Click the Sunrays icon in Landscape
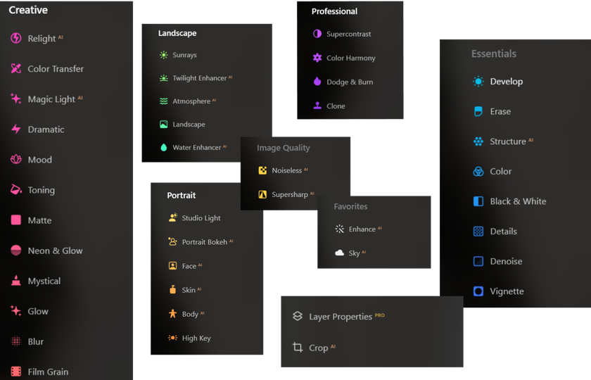This screenshot has width=591, height=380. [x=163, y=55]
